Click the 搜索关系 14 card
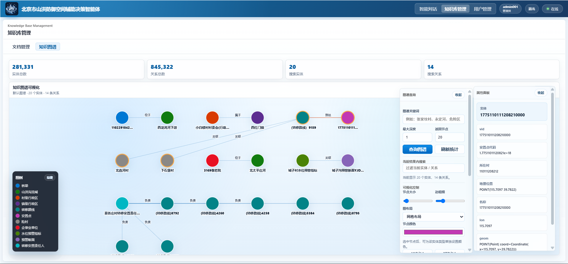Screen dimensions: 568x264 point(492,69)
